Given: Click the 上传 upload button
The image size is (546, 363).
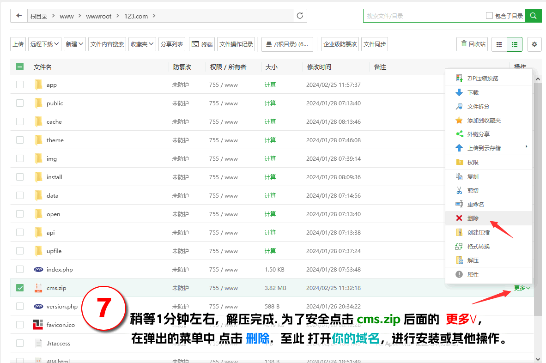Looking at the screenshot, I should pyautogui.click(x=18, y=44).
